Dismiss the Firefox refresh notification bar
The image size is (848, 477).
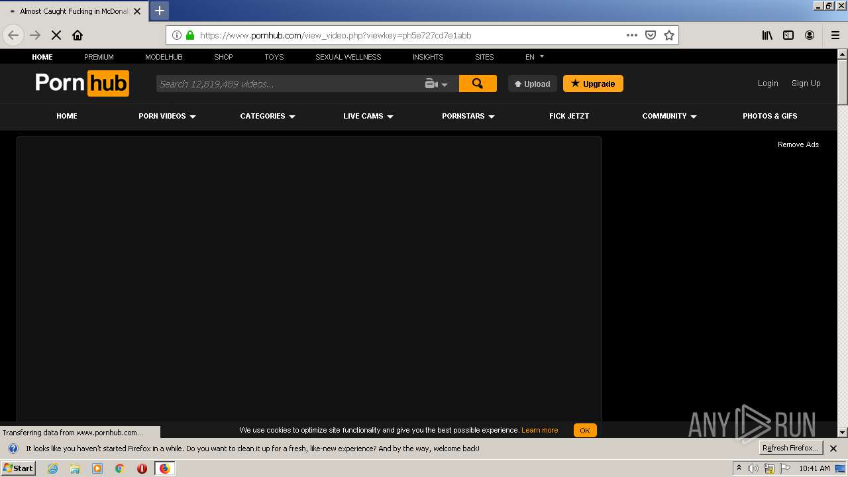point(833,449)
